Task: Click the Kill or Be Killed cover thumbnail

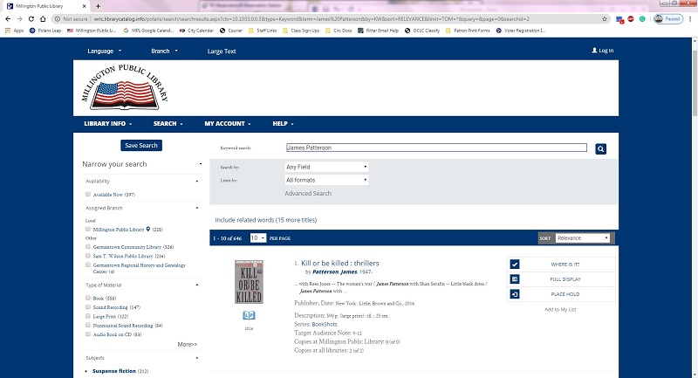Action: click(x=249, y=280)
